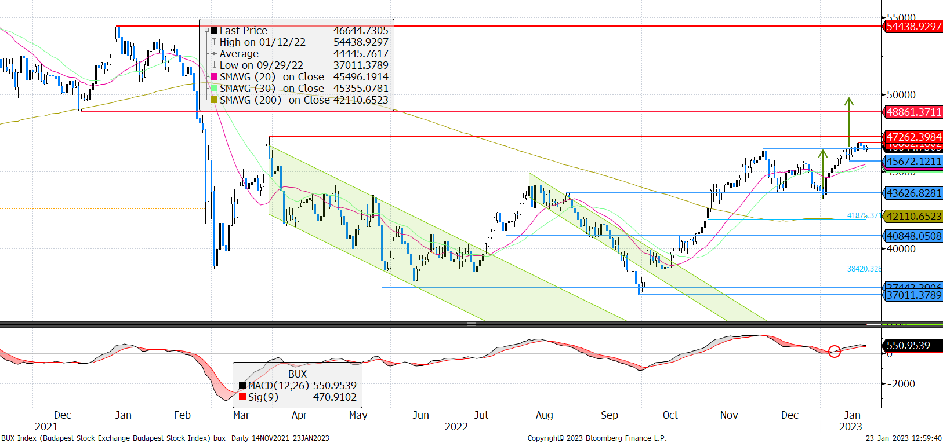Click the Sig(9) legend label

tap(263, 397)
